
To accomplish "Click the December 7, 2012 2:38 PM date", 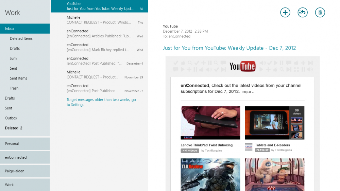I will [185, 31].
